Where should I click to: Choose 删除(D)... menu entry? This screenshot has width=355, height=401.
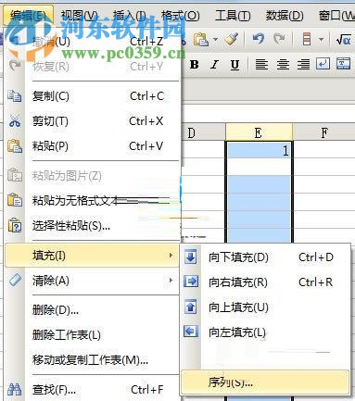(x=93, y=309)
